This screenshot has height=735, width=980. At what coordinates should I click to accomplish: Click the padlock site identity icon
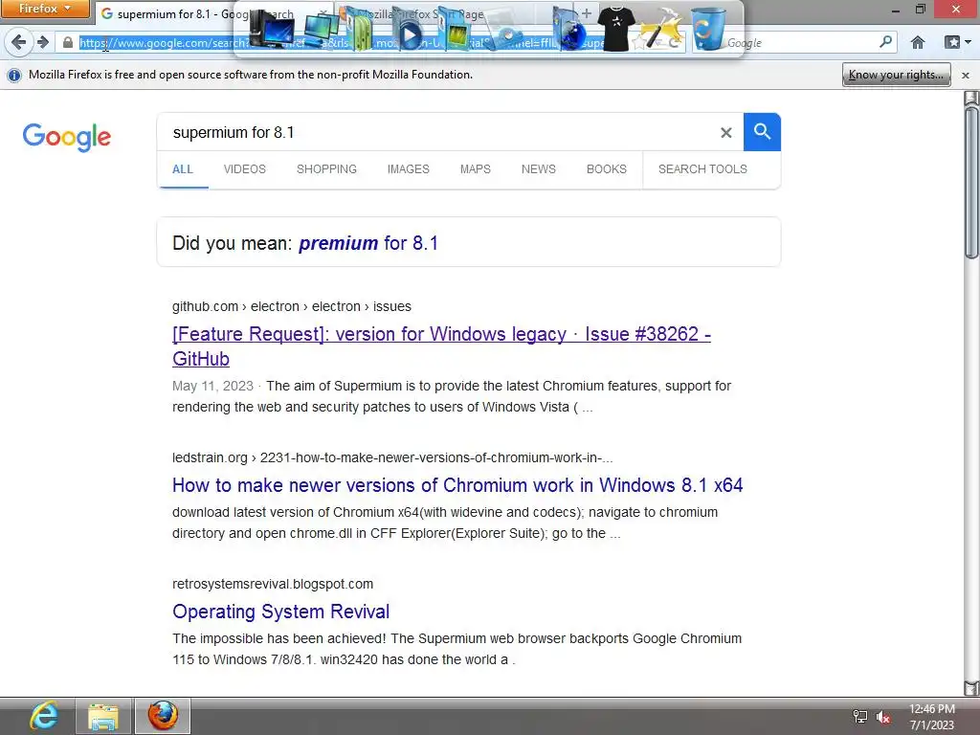[68, 42]
